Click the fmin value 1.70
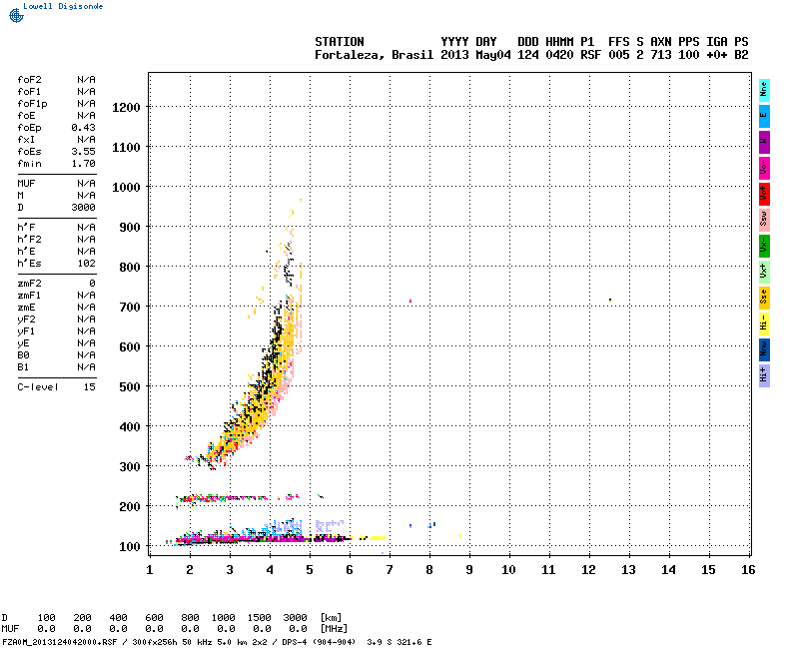The width and height of the screenshot is (799, 649). tap(83, 164)
